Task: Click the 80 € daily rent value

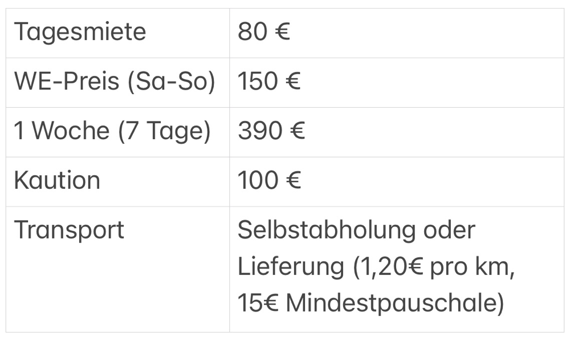Action: click(x=263, y=31)
